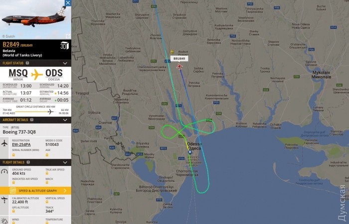Select the yellow aircraft near Rozkvit
Screen dimensions: 349x224
click(x=172, y=52)
